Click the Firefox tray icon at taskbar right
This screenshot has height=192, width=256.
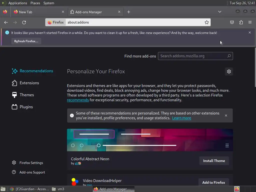click(237, 189)
